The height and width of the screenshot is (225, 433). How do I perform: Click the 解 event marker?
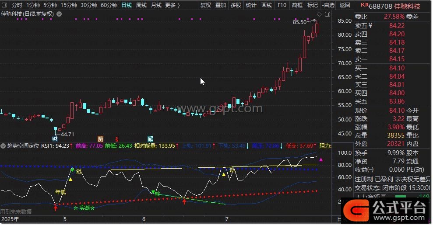point(150,138)
